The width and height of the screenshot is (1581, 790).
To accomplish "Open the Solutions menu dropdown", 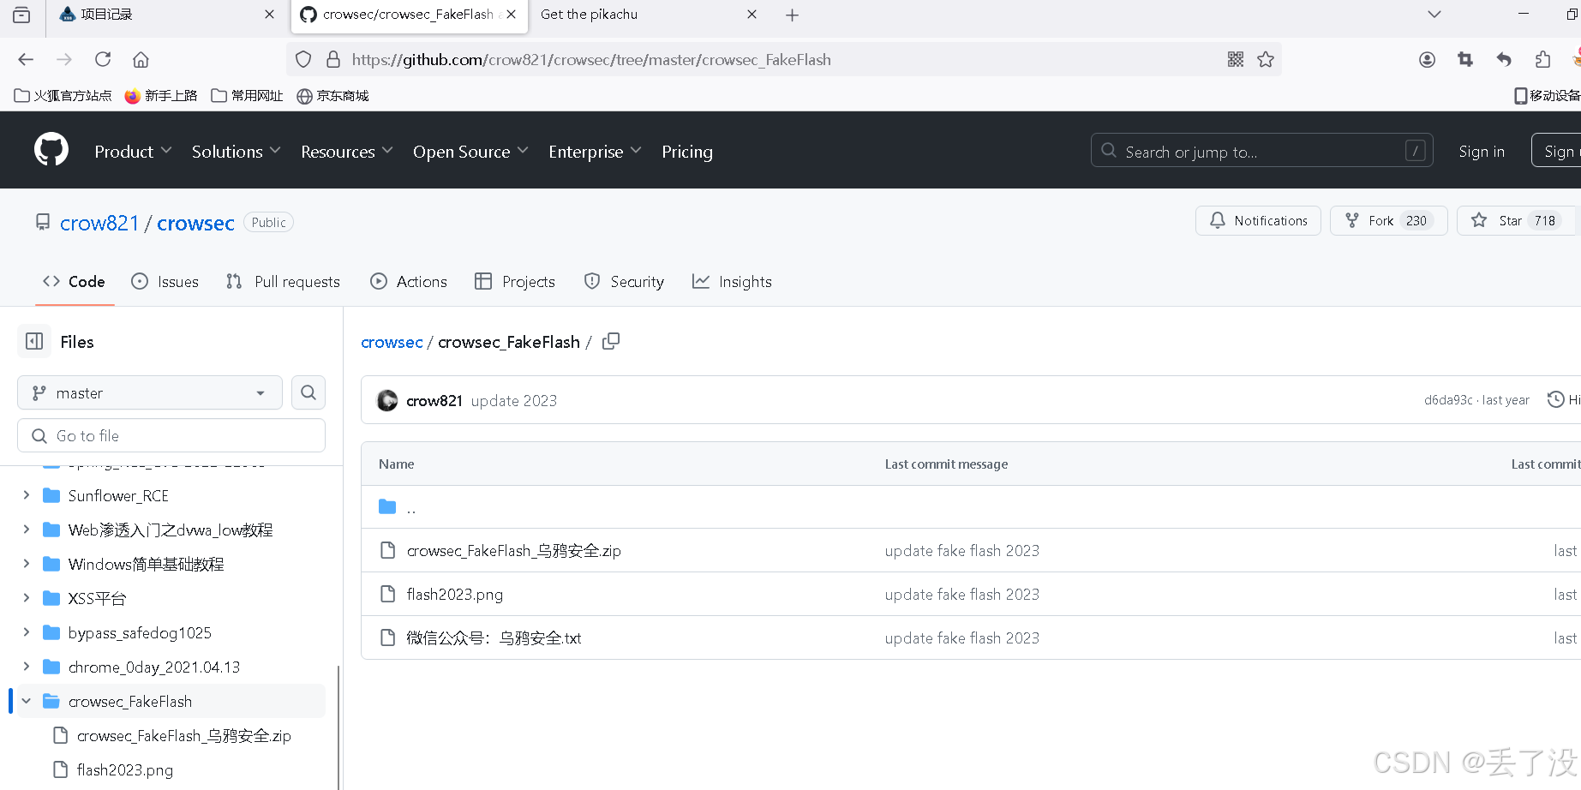I will (236, 152).
